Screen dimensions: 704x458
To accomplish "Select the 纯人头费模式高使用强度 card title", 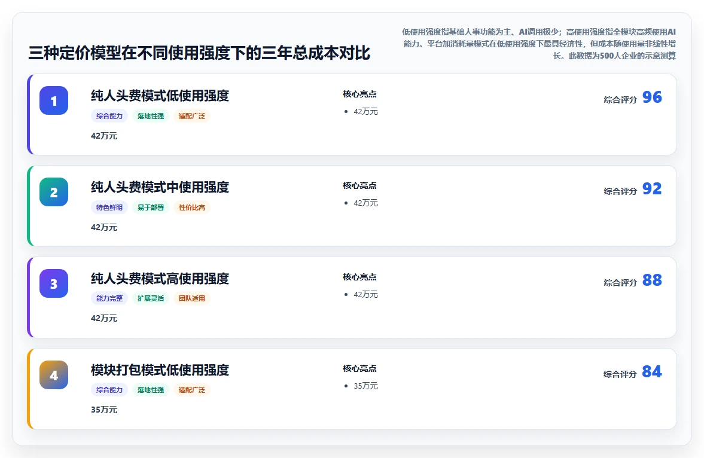I will point(160,279).
